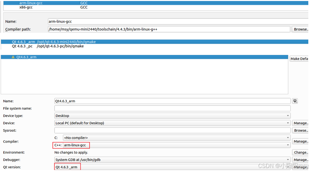Change the environment settings
Screen dimensions: 310x171
[301, 152]
